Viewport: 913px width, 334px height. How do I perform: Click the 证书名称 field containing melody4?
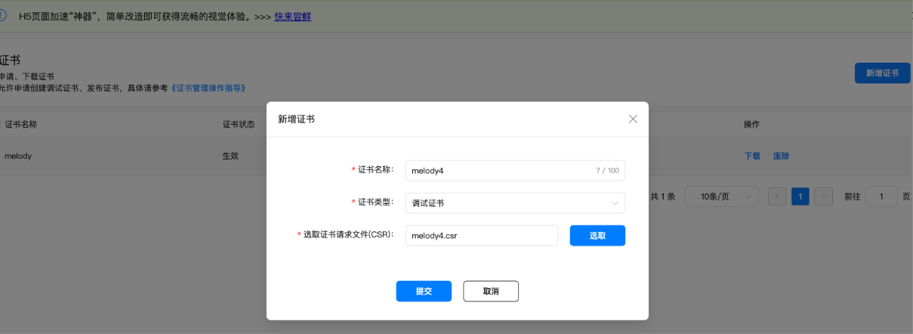(x=498, y=171)
